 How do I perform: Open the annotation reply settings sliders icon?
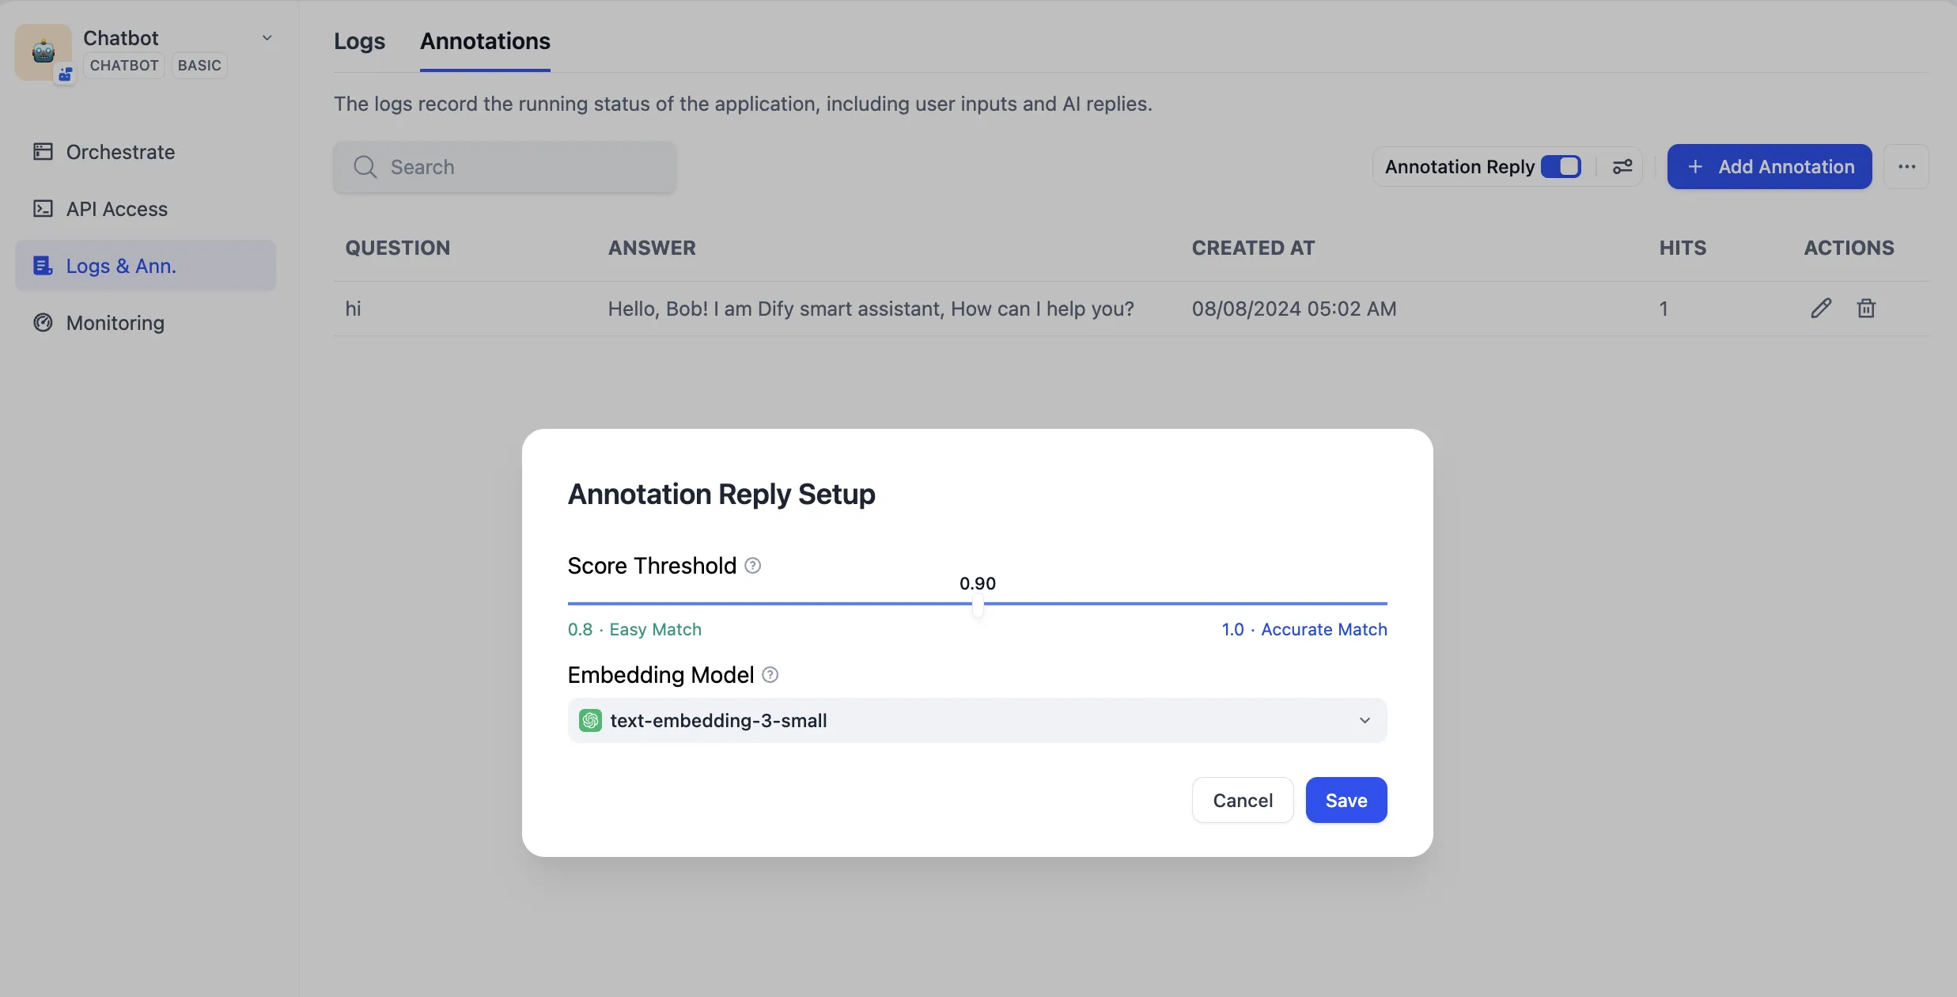click(1622, 167)
